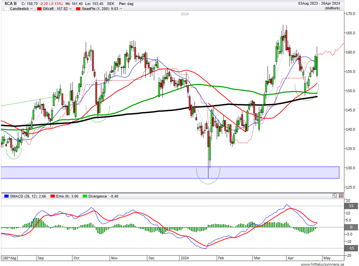Screen dimensions: 359x266
Task: Close the SMACD indicator panel
Action: [341, 196]
